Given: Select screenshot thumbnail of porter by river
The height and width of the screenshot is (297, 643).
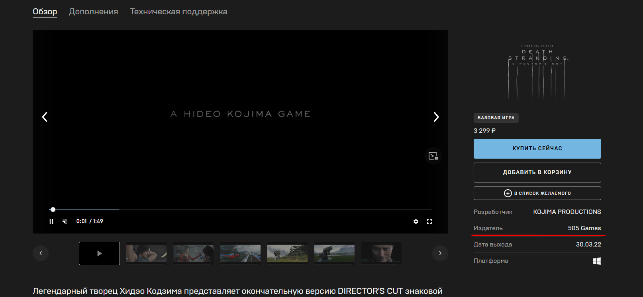Looking at the screenshot, I should [334, 253].
